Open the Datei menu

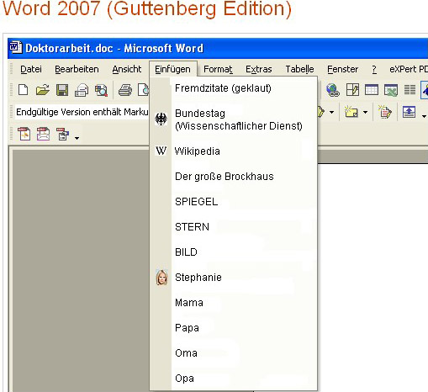31,69
